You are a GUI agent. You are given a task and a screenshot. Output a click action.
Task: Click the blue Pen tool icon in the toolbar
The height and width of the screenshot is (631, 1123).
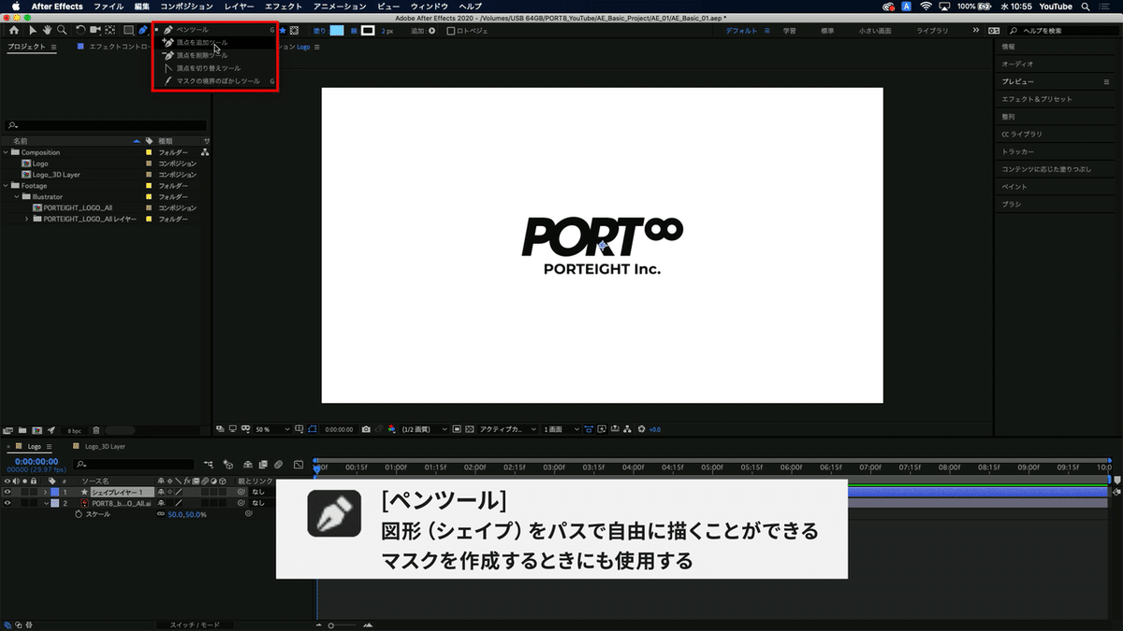tap(143, 30)
